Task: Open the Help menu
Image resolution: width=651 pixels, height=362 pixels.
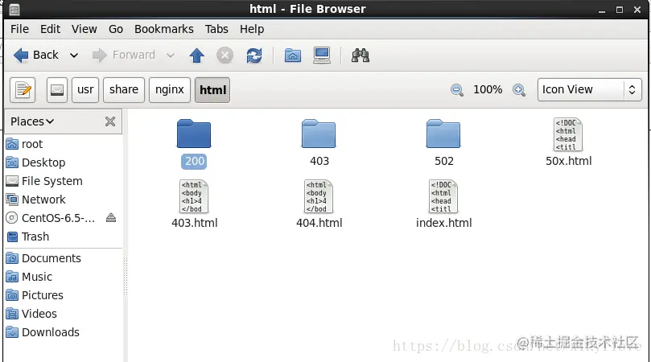Action: 252,29
